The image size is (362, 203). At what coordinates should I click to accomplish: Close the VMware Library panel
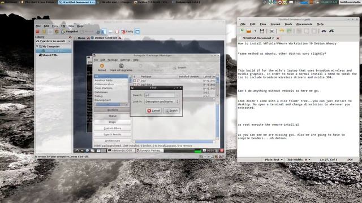pyautogui.click(x=70, y=37)
